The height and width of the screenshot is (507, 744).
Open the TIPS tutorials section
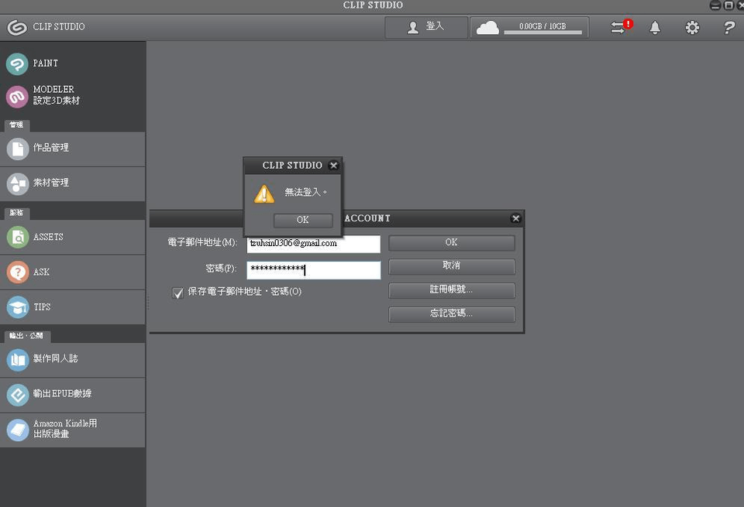point(18,307)
